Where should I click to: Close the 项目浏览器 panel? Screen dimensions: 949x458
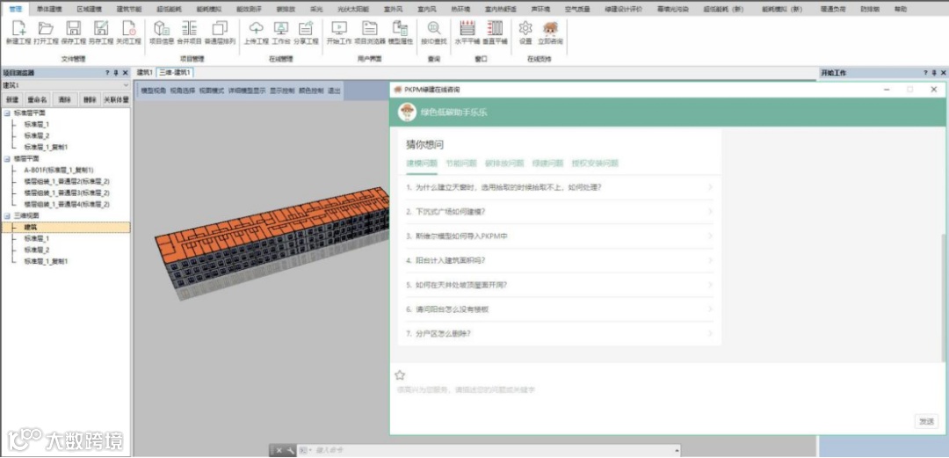point(125,73)
